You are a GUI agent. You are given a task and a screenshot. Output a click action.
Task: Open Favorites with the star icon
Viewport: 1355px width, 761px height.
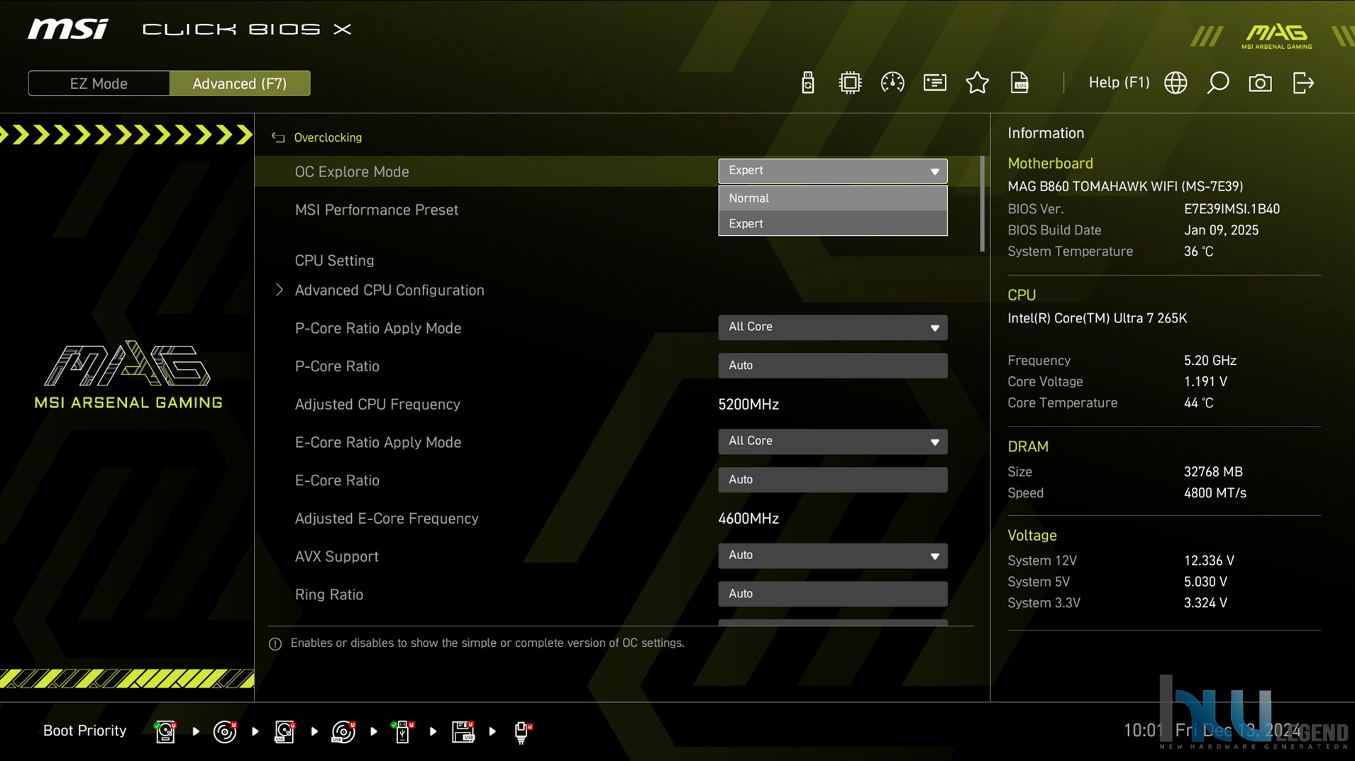pos(977,83)
